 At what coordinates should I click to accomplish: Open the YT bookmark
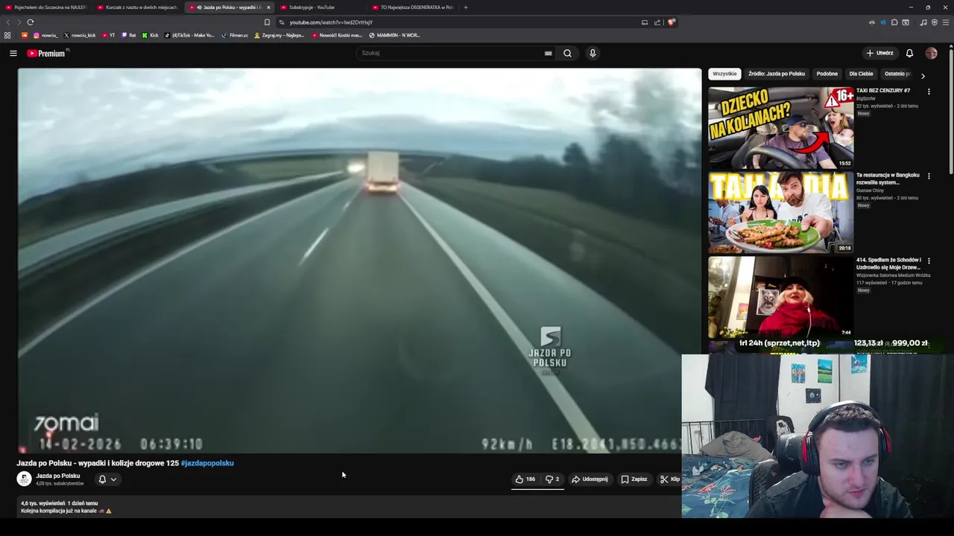pyautogui.click(x=108, y=35)
